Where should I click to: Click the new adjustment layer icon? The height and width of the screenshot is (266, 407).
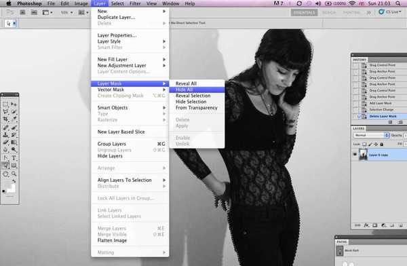click(x=383, y=225)
